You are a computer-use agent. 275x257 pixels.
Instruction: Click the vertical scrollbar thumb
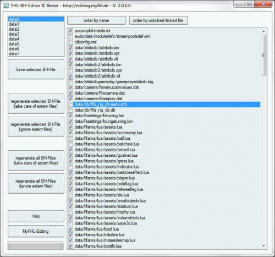(263, 55)
